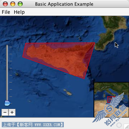Click the top of the zoom slider track
Screen dimensions: 129x129
pos(7,45)
